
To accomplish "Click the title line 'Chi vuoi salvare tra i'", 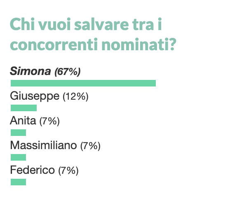I will 86,24.
